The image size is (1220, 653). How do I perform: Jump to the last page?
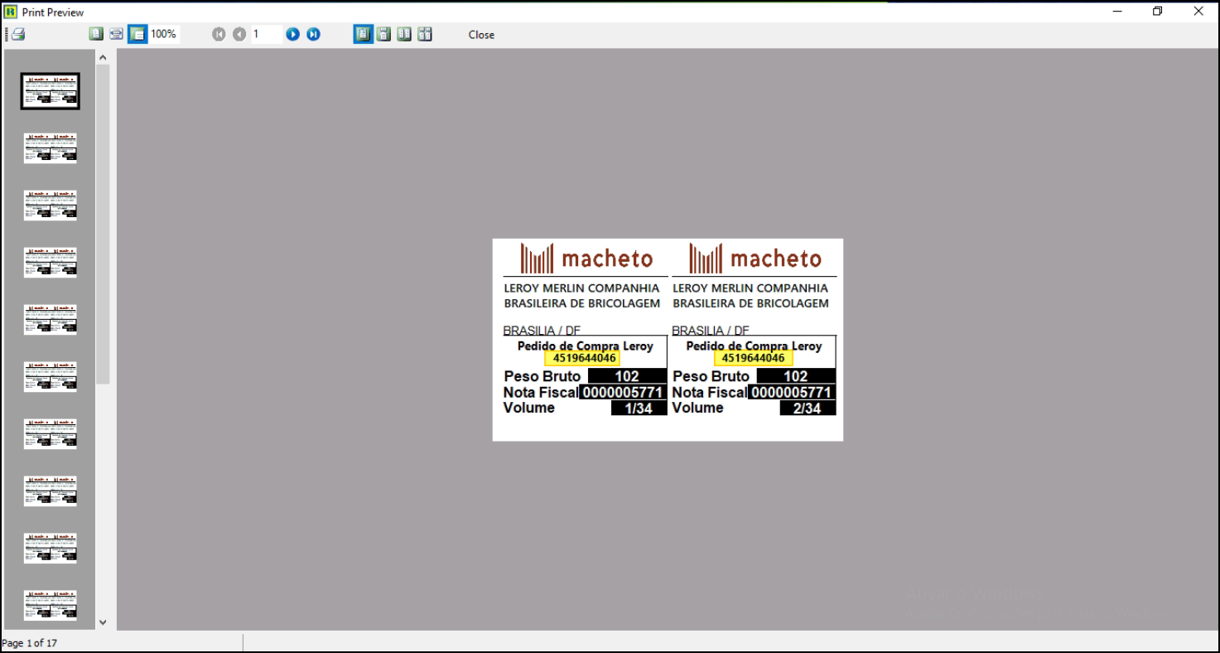313,34
